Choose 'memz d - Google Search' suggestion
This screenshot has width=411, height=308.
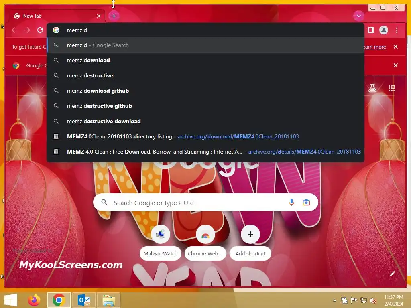click(x=205, y=45)
